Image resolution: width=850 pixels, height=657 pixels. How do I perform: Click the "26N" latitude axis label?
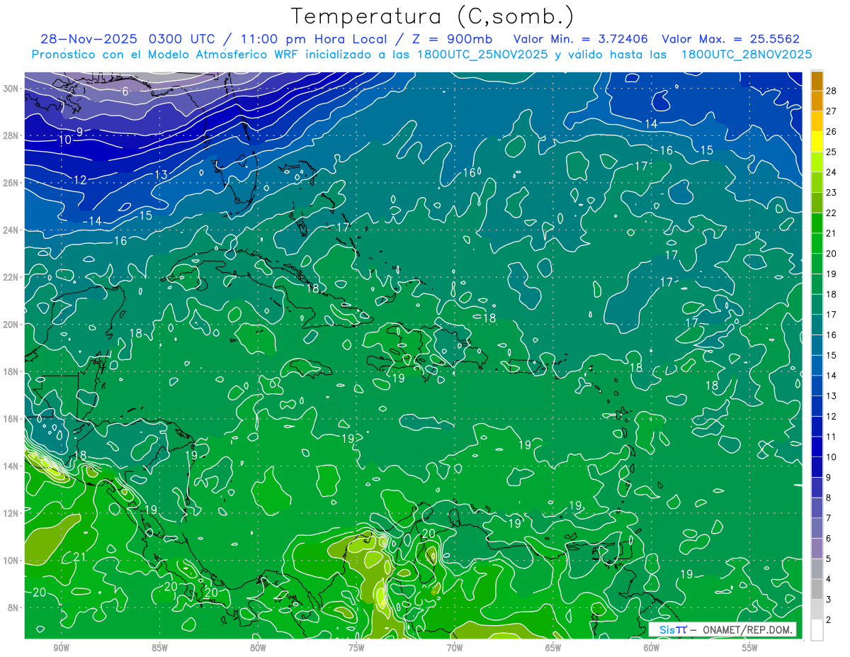tap(11, 183)
